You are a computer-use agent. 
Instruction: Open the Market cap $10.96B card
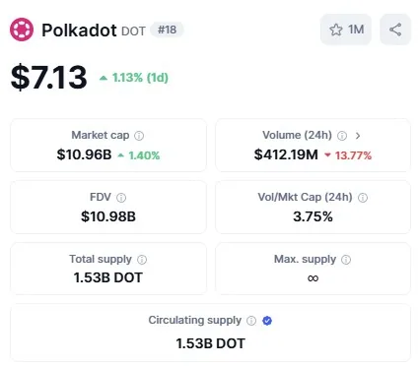[x=108, y=146]
